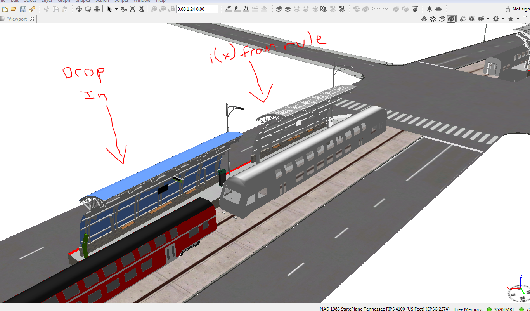Toggle the shapes visibility icon
This screenshot has width=530, height=311.
tap(442, 19)
